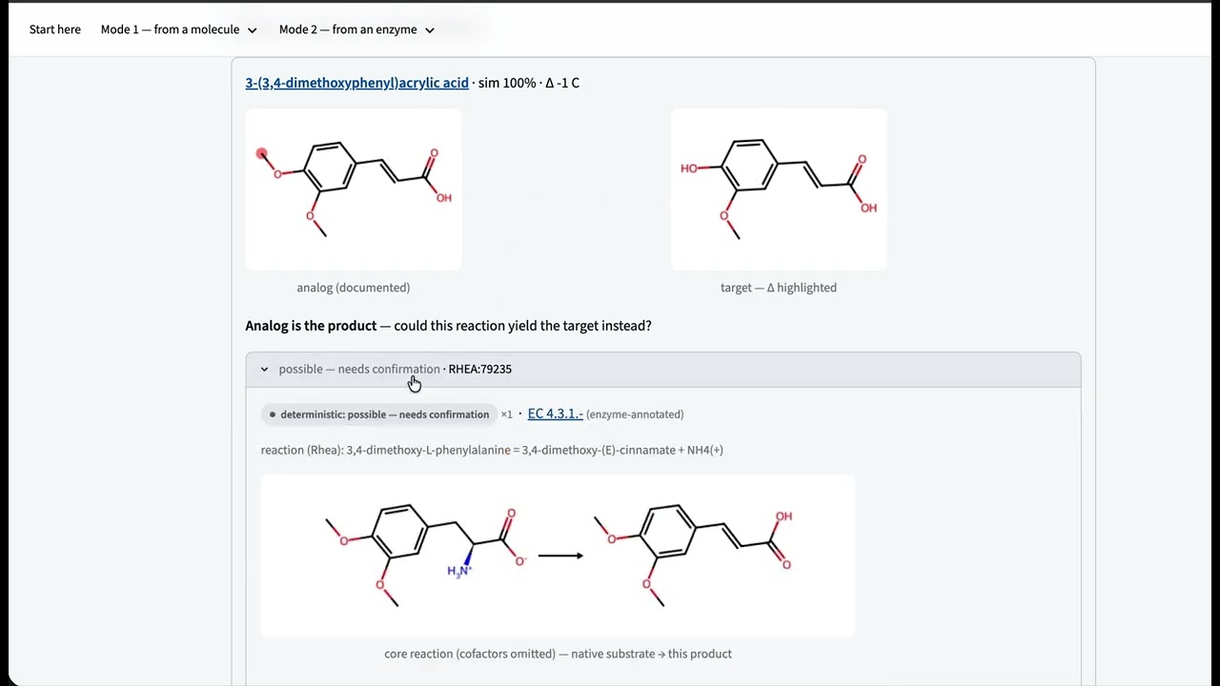Click the ×1 count label
The width and height of the screenshot is (1220, 686).
point(506,414)
